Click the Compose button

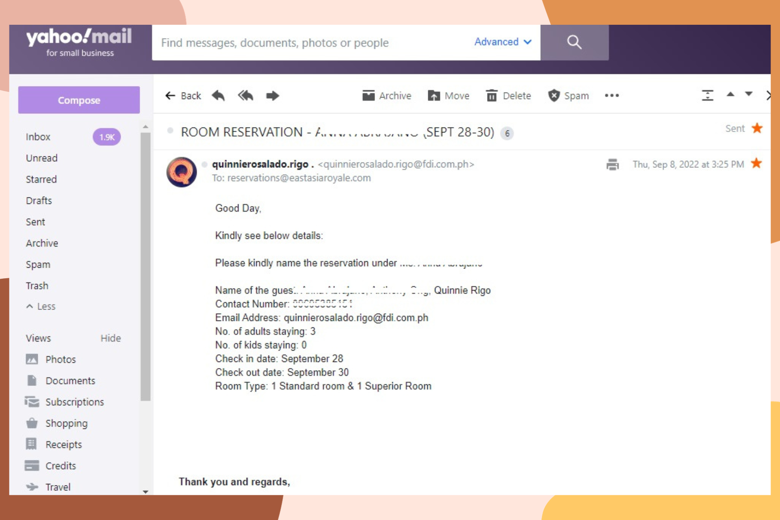(x=79, y=100)
